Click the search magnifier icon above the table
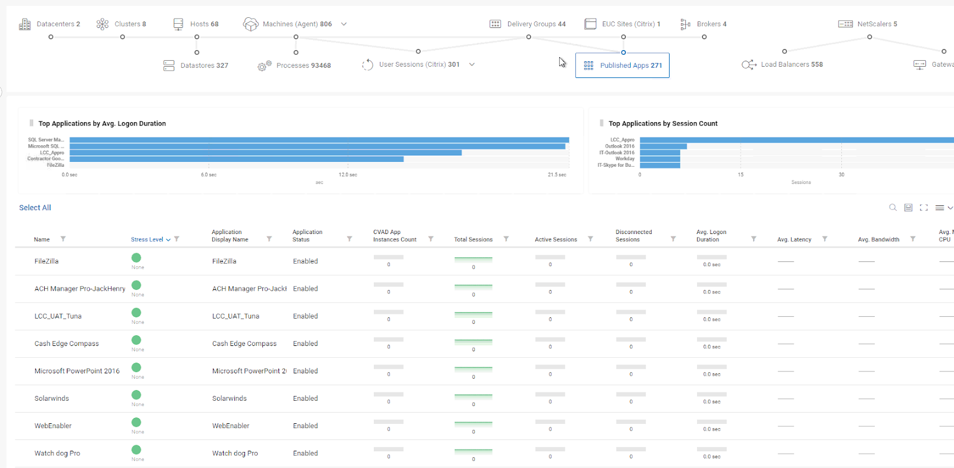Image resolution: width=954 pixels, height=468 pixels. pos(893,208)
